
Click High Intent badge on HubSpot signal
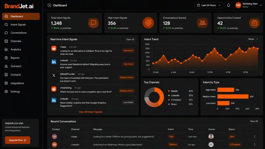click(x=128, y=50)
